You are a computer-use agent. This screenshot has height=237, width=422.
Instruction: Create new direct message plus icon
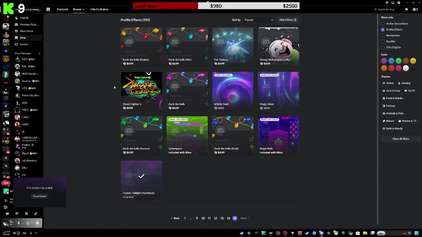[39, 53]
